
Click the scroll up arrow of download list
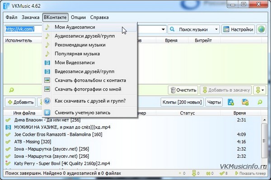[x=264, y=120]
